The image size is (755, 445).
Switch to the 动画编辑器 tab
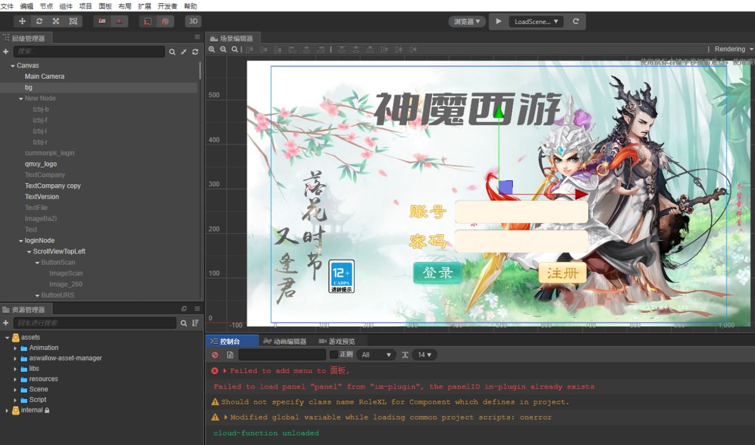point(285,341)
